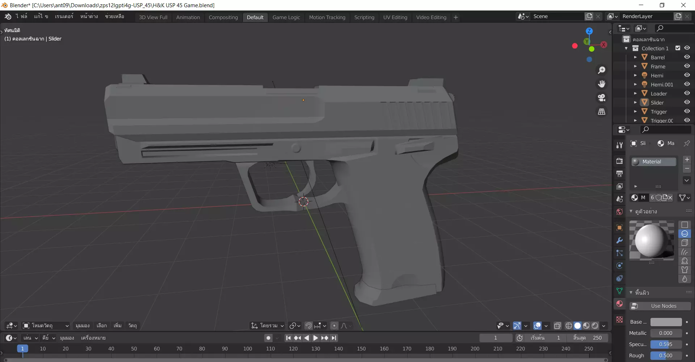Image resolution: width=695 pixels, height=362 pixels.
Task: Open the Render properties tab
Action: click(619, 161)
